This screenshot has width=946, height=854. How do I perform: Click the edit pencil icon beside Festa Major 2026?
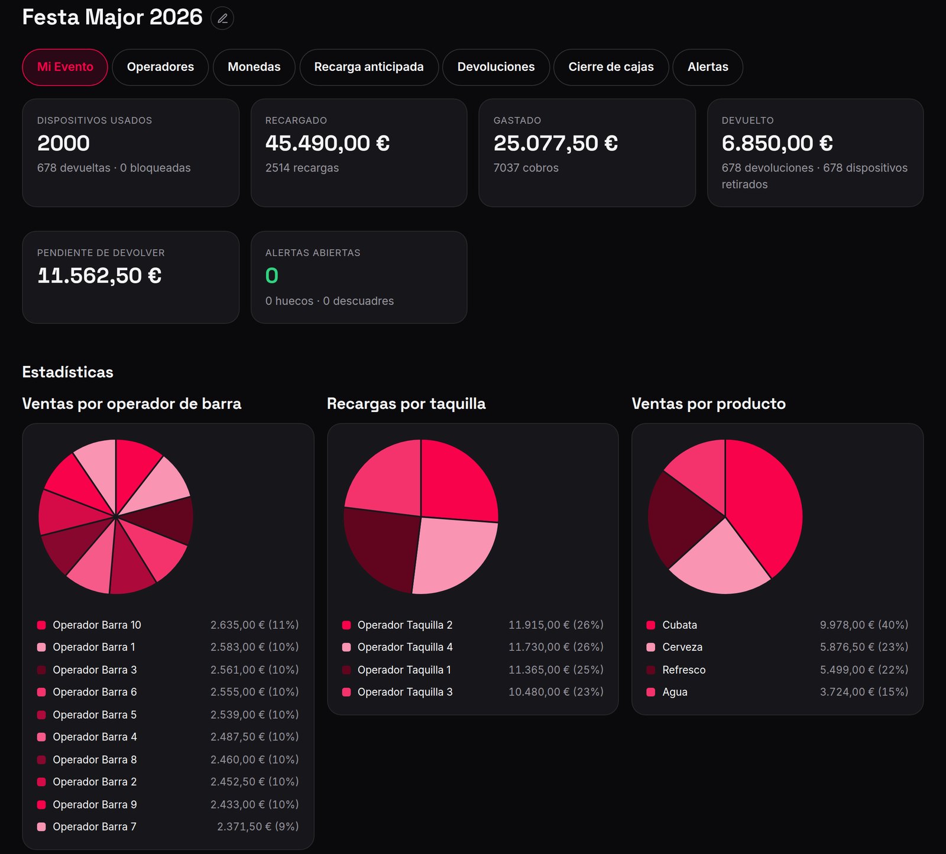click(222, 18)
